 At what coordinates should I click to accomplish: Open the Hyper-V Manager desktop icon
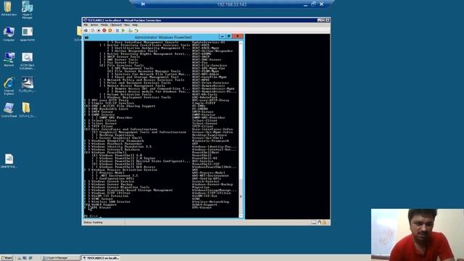click(x=27, y=9)
